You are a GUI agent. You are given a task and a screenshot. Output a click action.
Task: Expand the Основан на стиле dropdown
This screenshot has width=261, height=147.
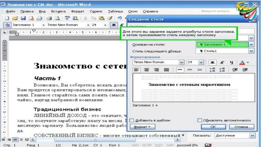(x=251, y=45)
